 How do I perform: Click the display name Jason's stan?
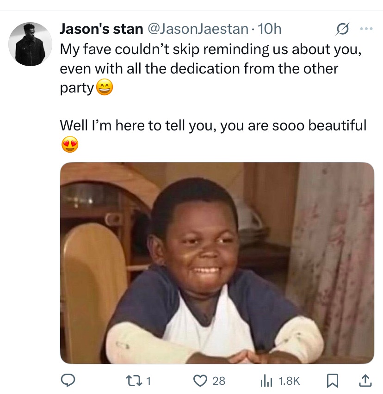click(x=101, y=29)
